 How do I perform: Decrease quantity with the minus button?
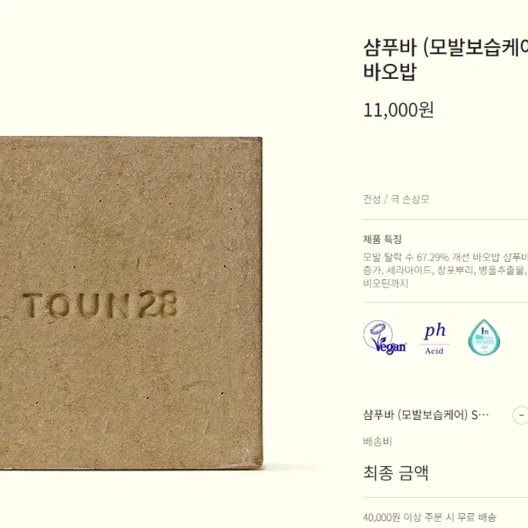point(521,415)
